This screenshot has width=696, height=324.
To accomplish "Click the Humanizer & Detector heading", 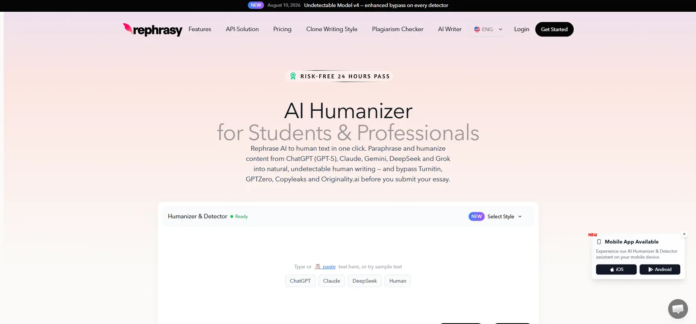I will [197, 216].
